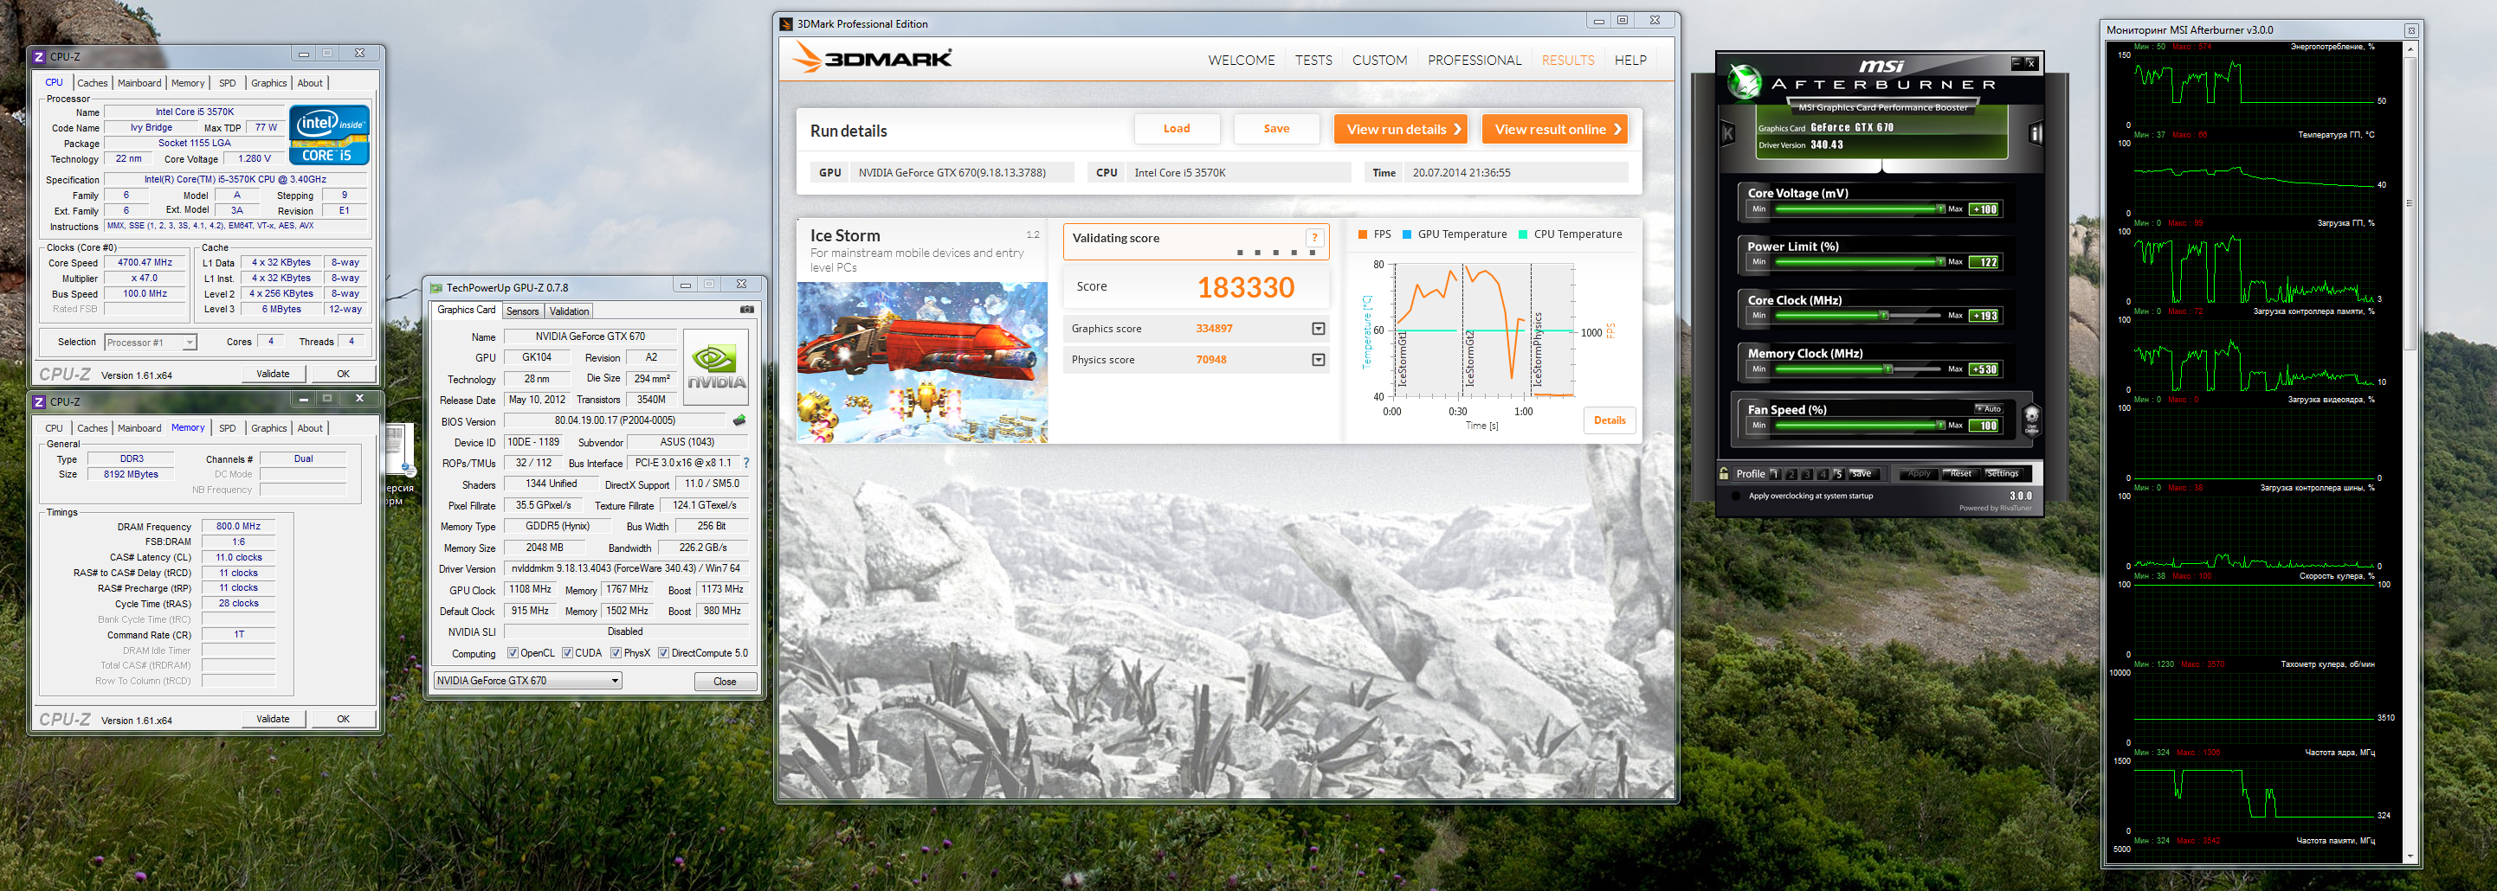This screenshot has height=891, width=2497.
Task: Click the GPU-Z screenshot camera icon
Action: click(746, 310)
